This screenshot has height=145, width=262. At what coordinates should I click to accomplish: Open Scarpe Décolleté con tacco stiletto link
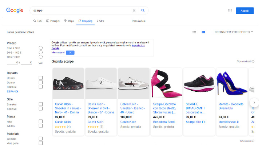point(164,108)
